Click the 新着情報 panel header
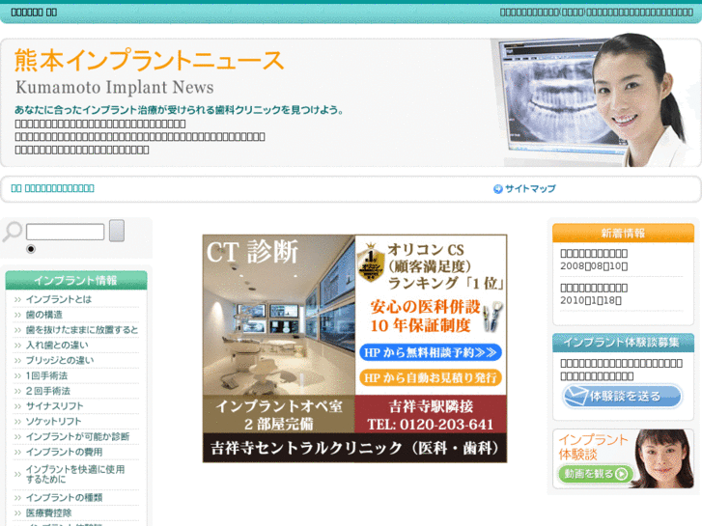The image size is (702, 526). click(x=623, y=233)
